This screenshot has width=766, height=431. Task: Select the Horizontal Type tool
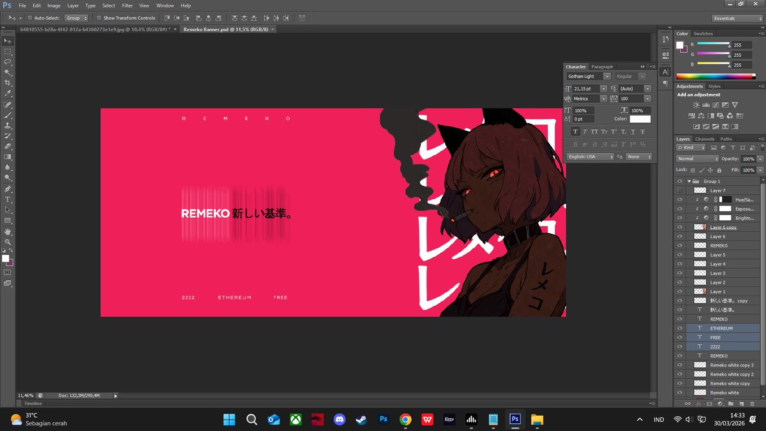[x=8, y=199]
